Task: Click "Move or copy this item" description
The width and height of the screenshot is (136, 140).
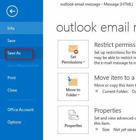Action: [115, 85]
